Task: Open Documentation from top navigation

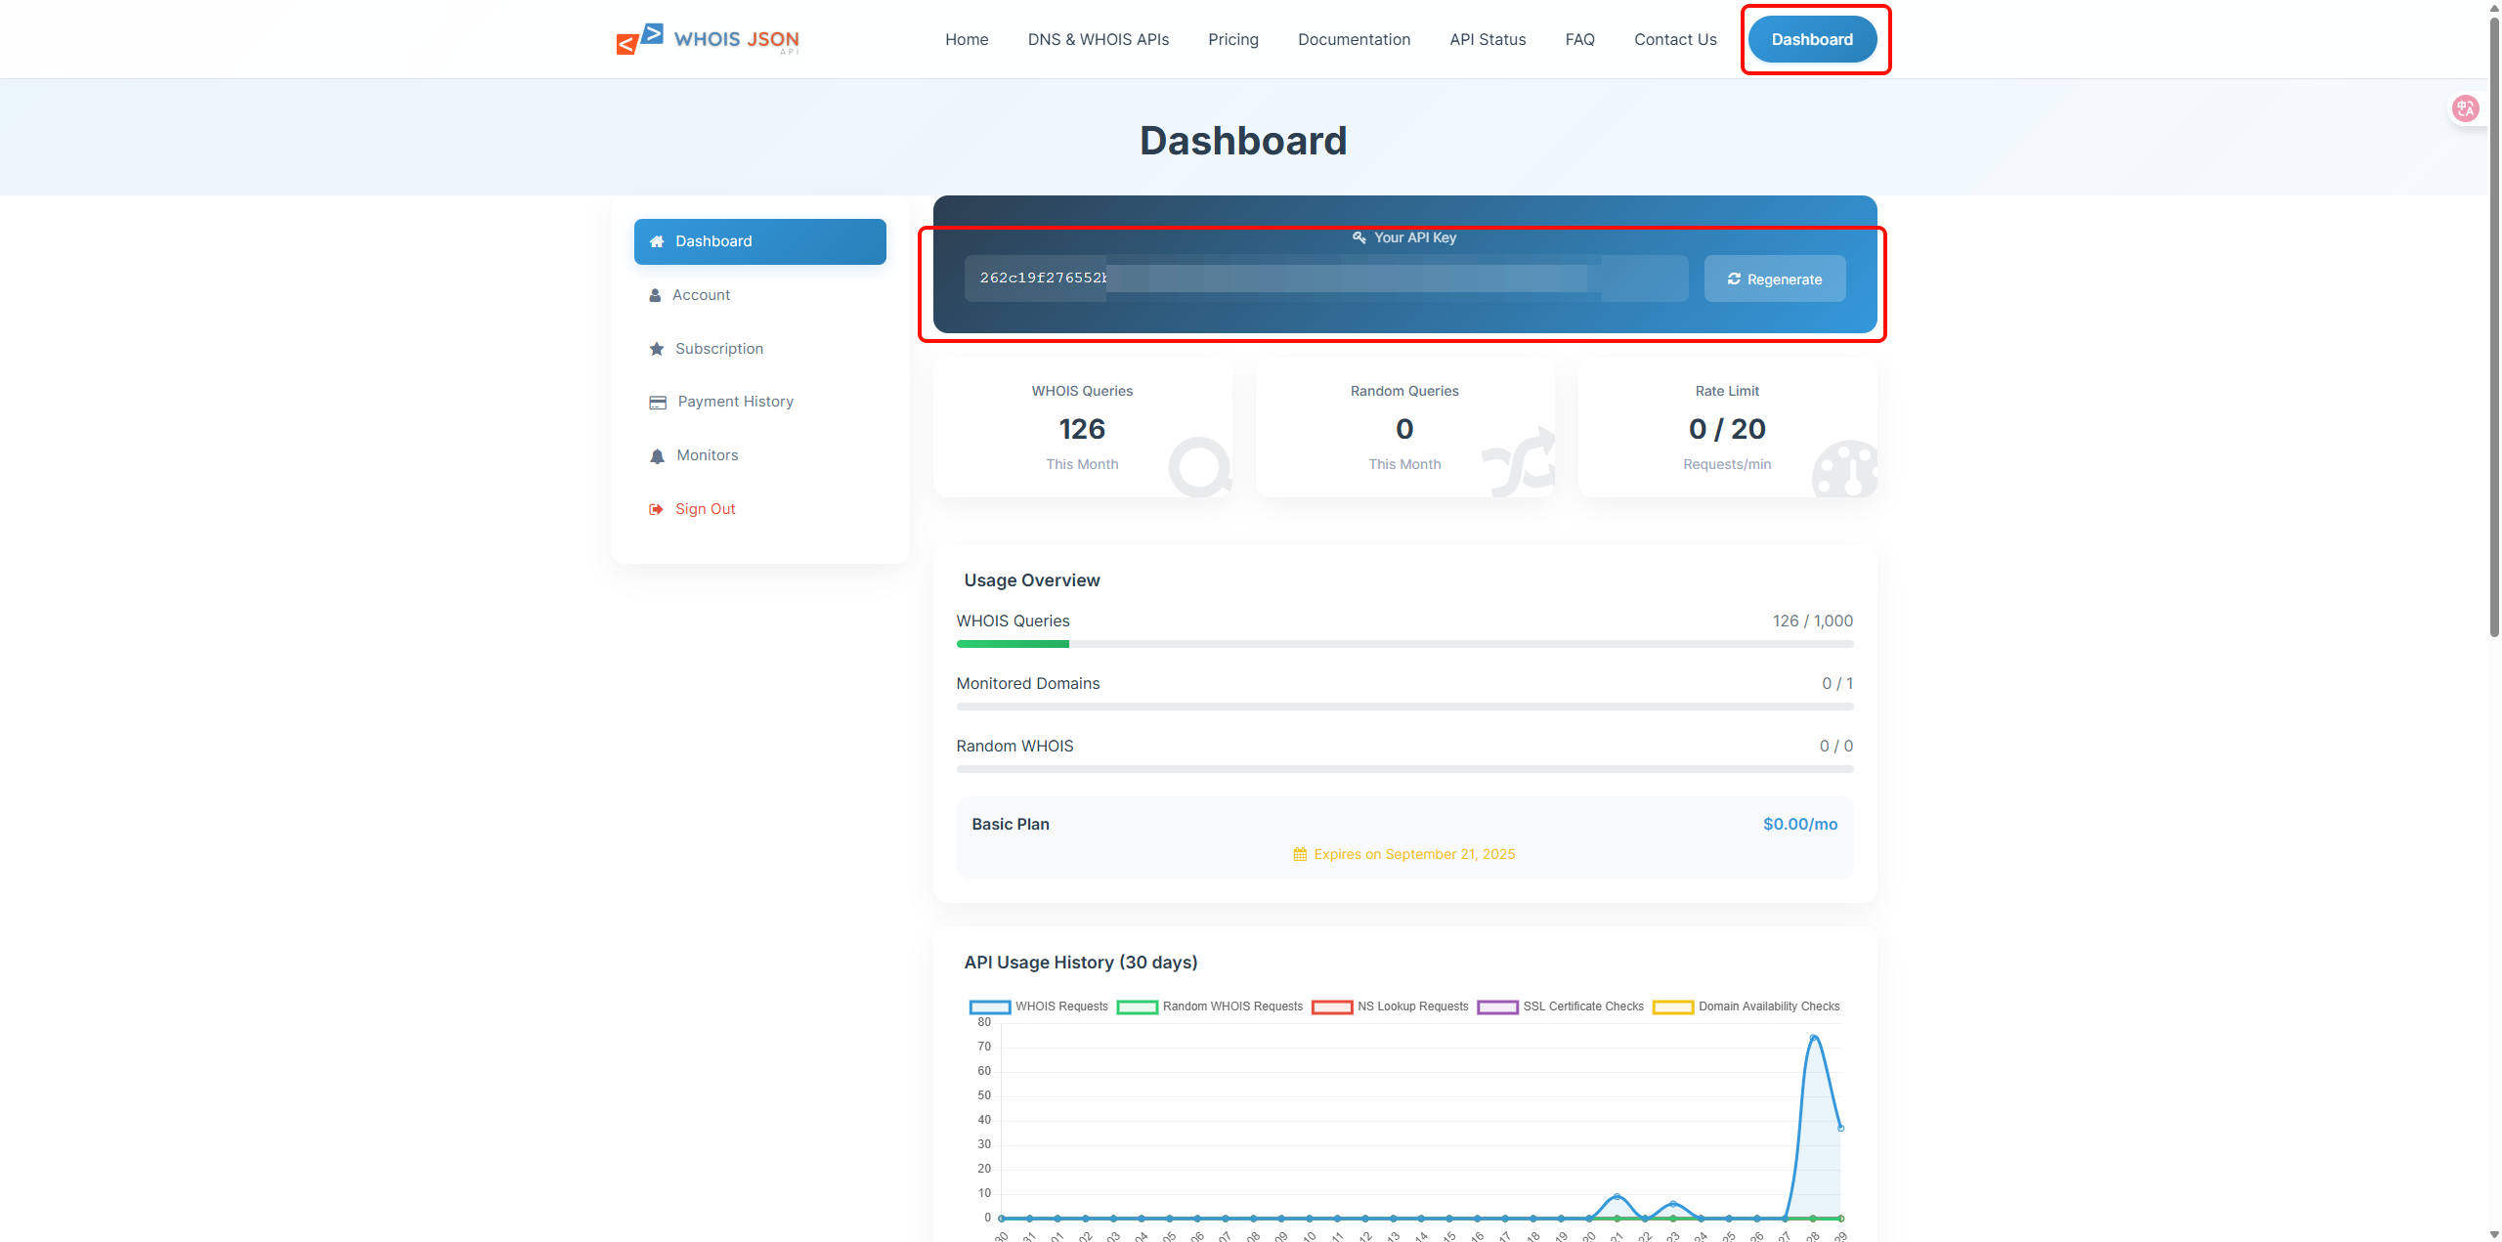Action: (1354, 39)
